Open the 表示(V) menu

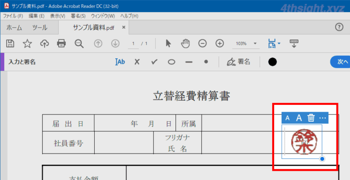[58, 16]
